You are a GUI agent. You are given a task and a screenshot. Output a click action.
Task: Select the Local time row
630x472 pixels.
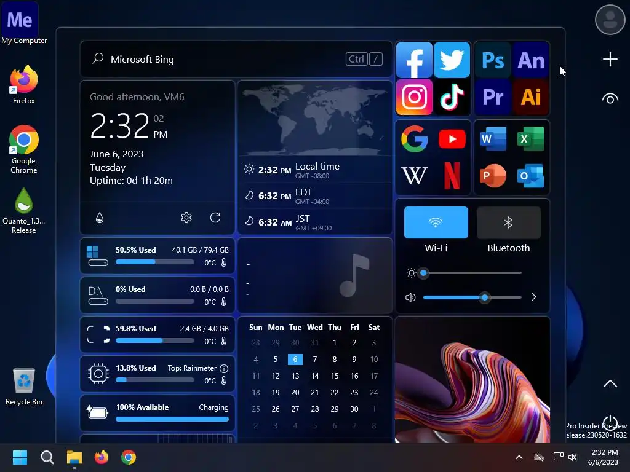point(315,170)
